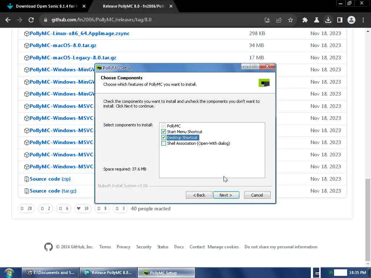Screen dimensions: 371x278
Task: Click the reaction button with count 8
Action: click(102, 208)
